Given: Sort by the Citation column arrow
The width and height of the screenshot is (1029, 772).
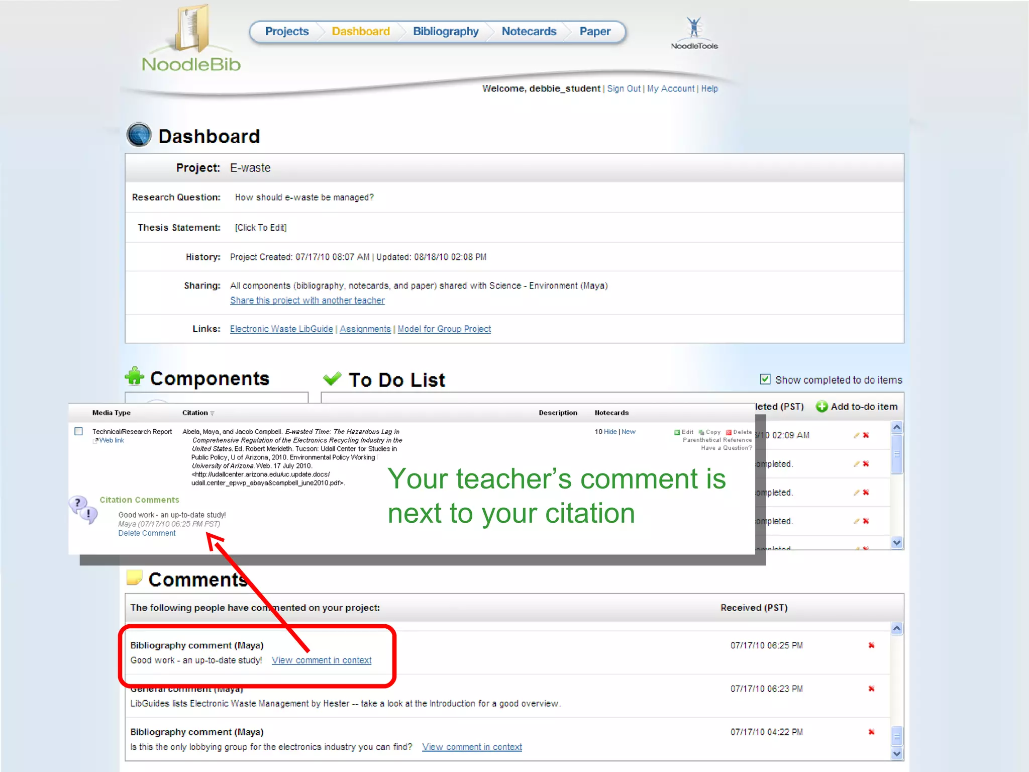Looking at the screenshot, I should (212, 413).
